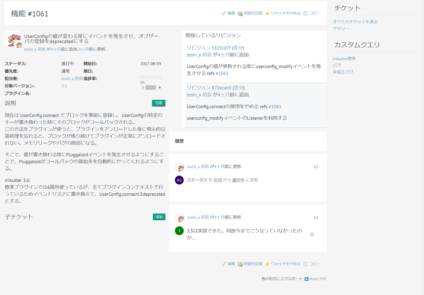
Task: Show all tickets via すべてのチケットを表示
Action: click(x=355, y=22)
